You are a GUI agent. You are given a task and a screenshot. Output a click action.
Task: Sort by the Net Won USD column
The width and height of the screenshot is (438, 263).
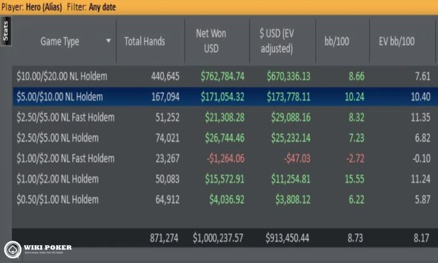click(211, 41)
